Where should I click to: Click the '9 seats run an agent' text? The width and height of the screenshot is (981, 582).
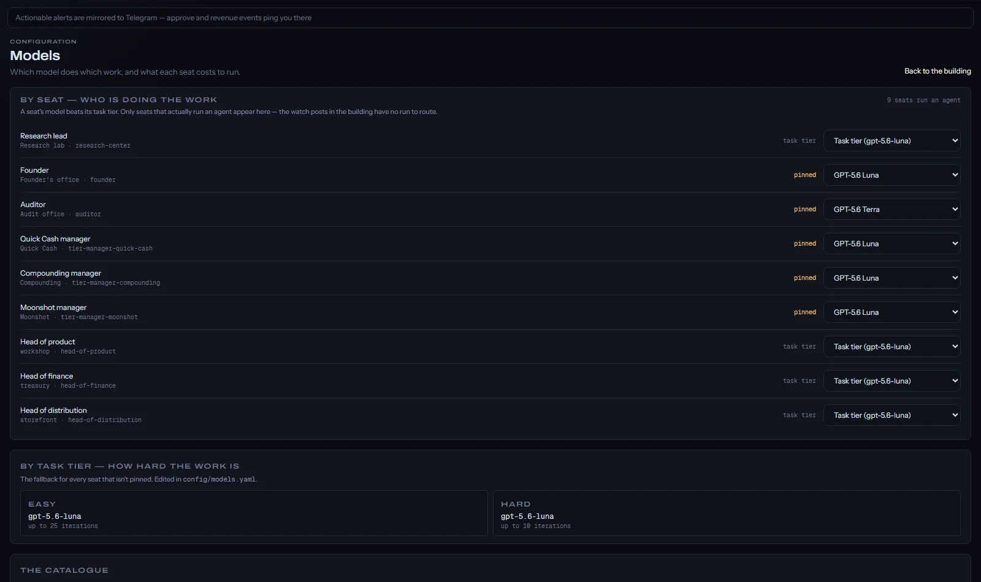[924, 100]
